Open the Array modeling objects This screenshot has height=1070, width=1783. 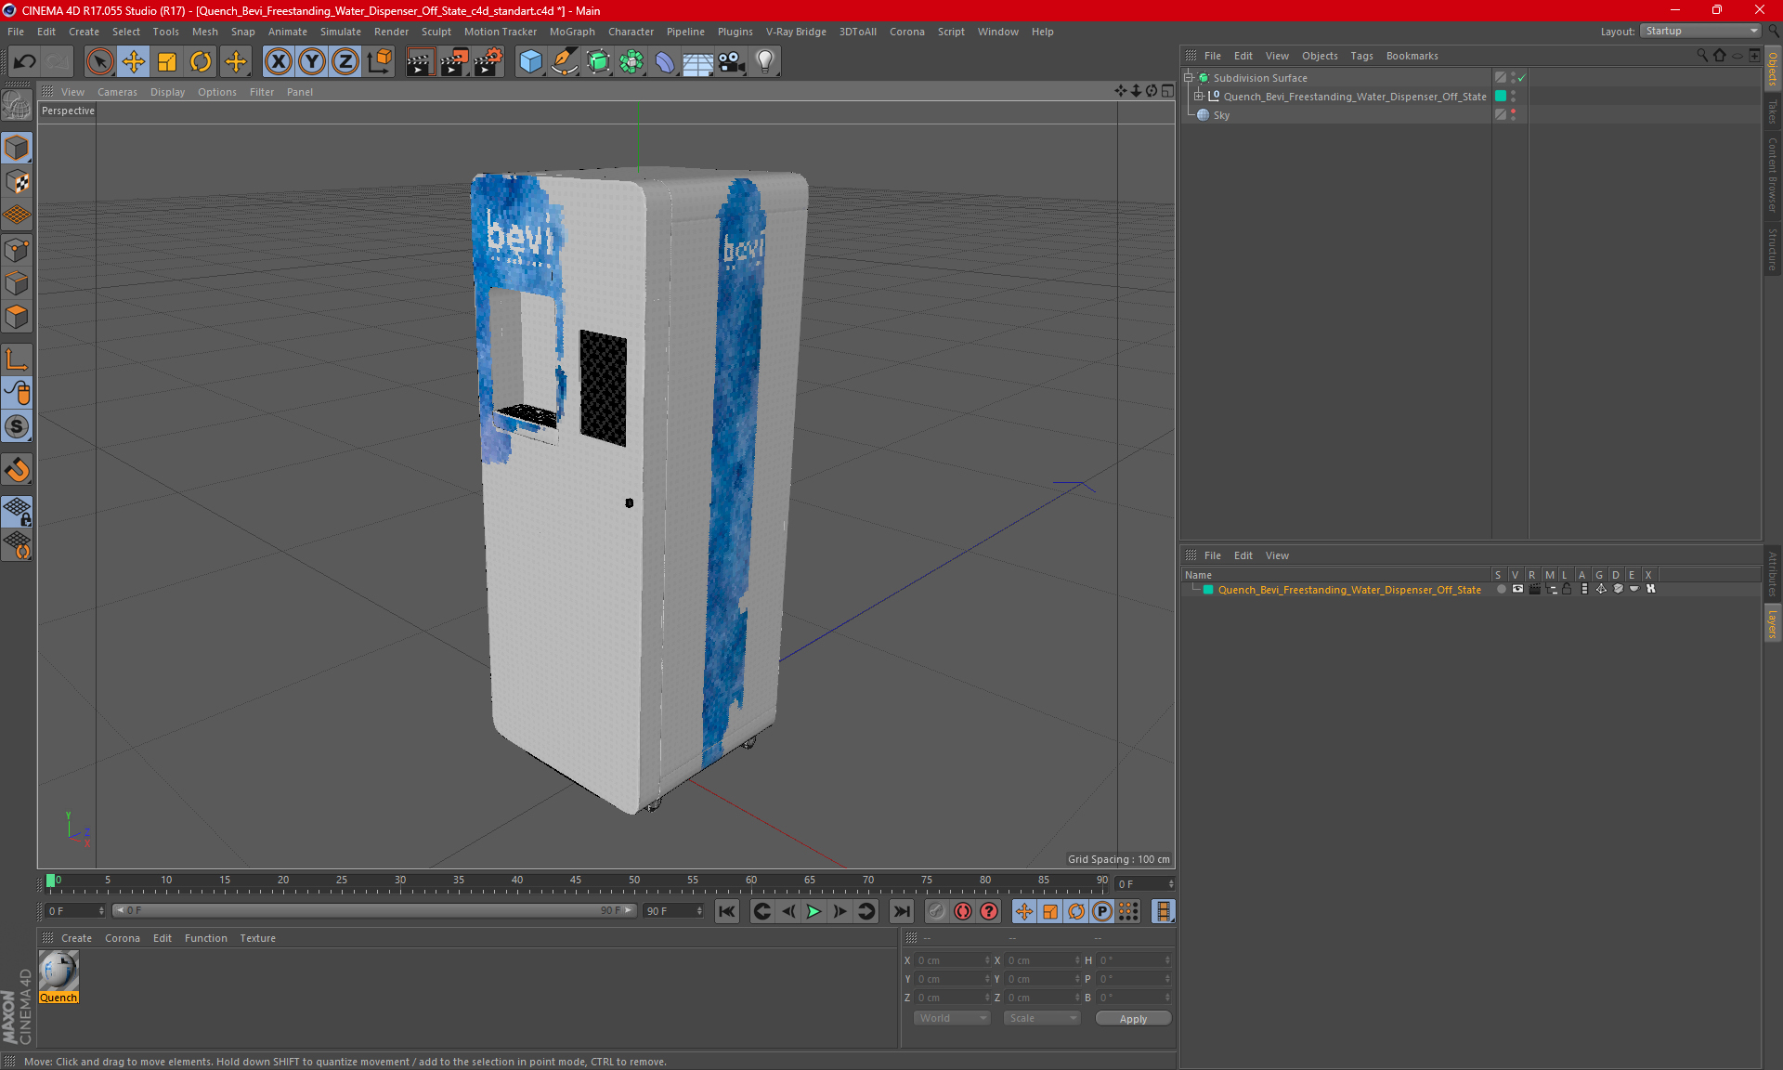631,62
